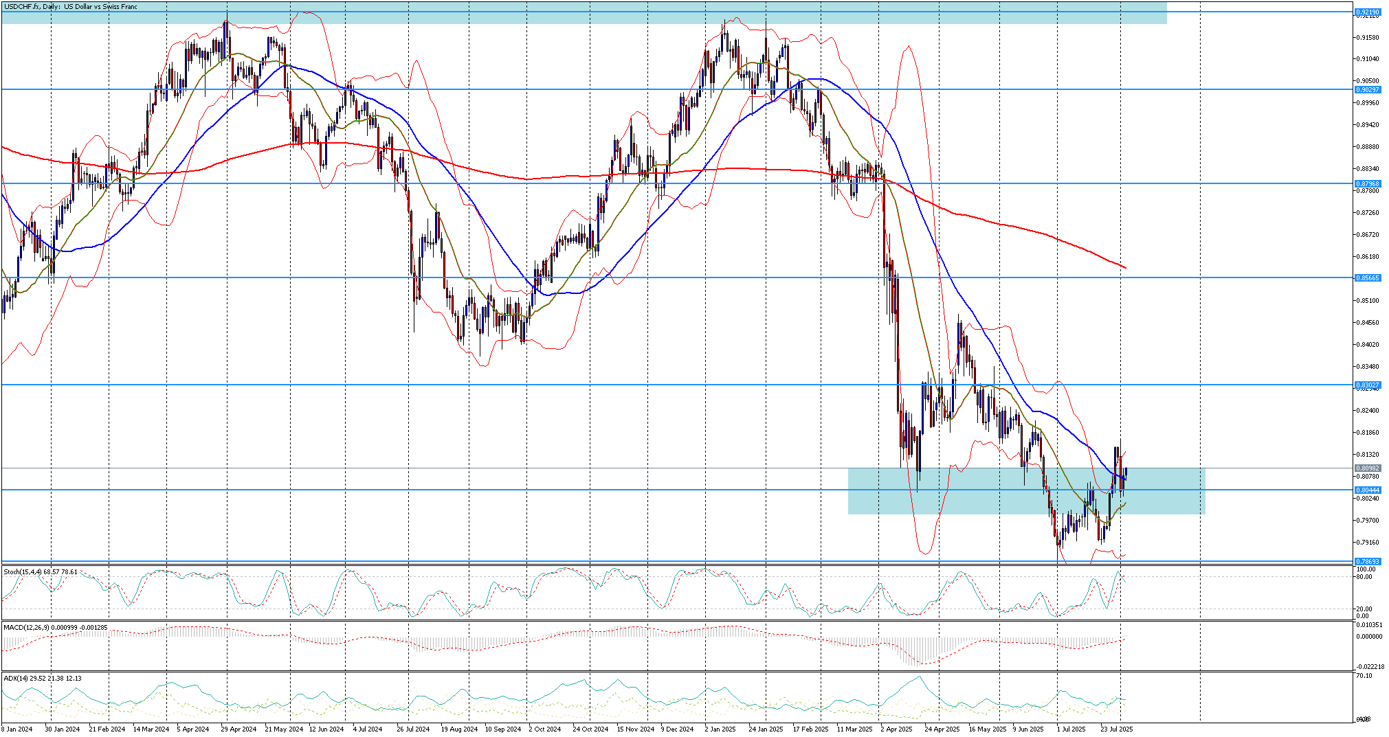This screenshot has width=1389, height=737.
Task: Click the gray 0.80982 current price tag
Action: point(1367,468)
